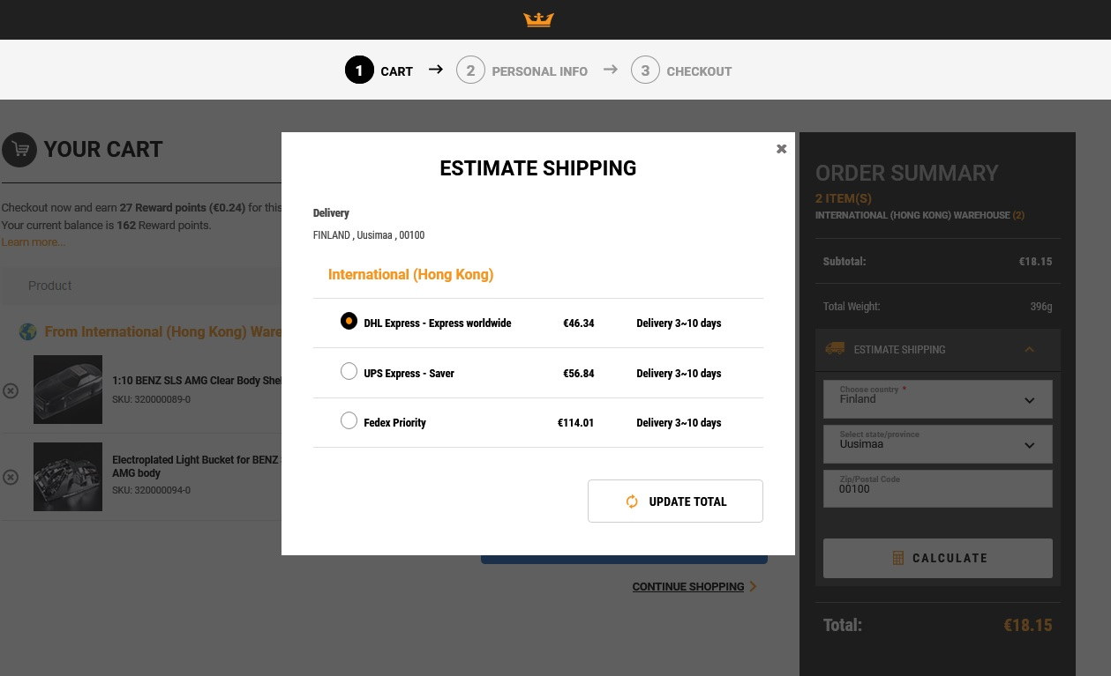
Task: Remove the BENZ SLS AMG Clear Body Shell item
Action: (11, 390)
